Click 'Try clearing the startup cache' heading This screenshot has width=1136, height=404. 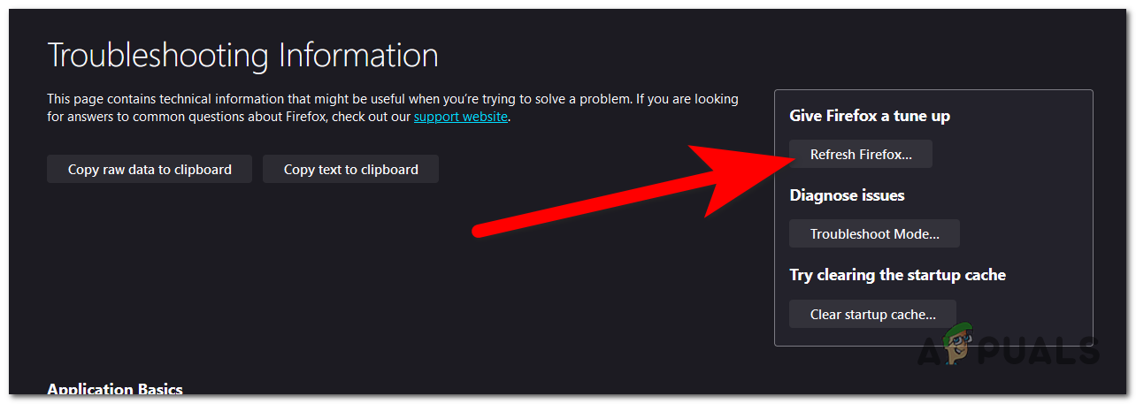[897, 275]
